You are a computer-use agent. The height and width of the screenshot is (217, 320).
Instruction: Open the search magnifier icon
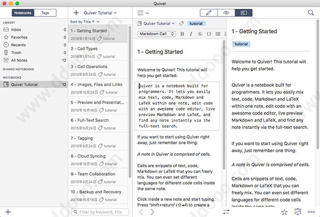tap(311, 13)
